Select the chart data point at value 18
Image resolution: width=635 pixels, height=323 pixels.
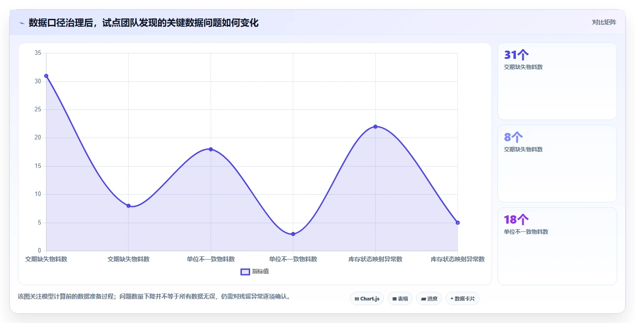click(x=211, y=149)
